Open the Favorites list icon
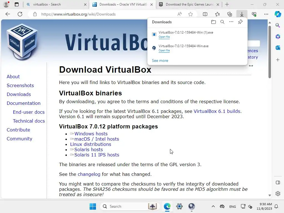 (217, 14)
